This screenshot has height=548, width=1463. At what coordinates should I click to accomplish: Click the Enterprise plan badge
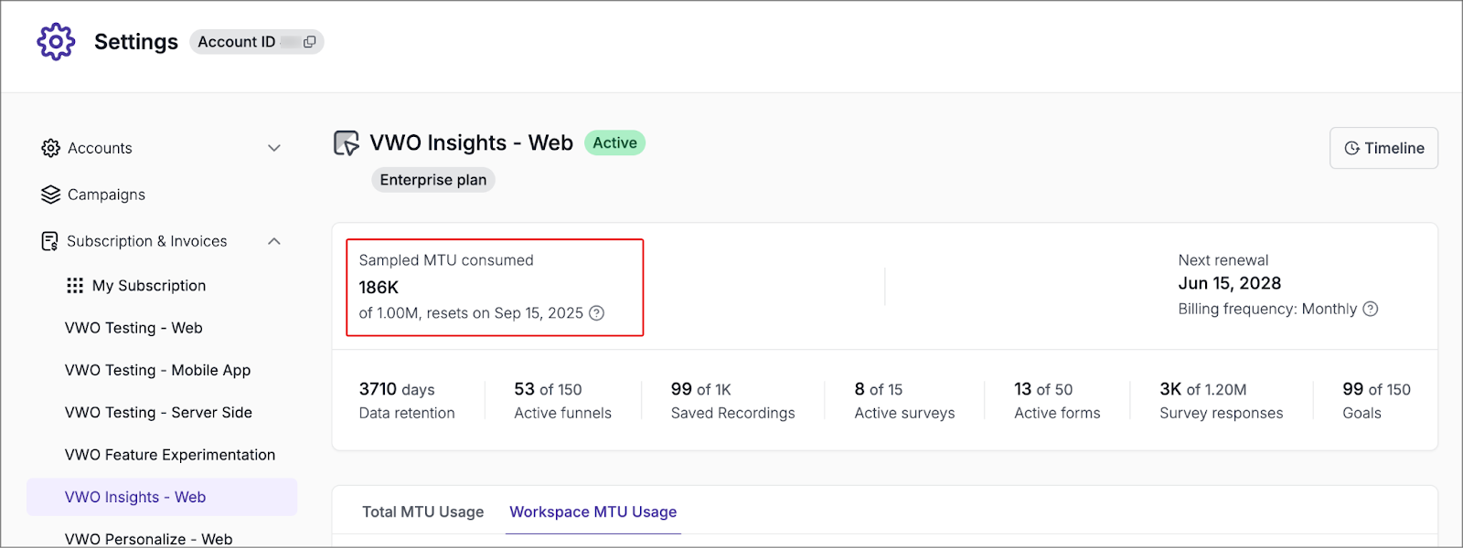click(433, 180)
